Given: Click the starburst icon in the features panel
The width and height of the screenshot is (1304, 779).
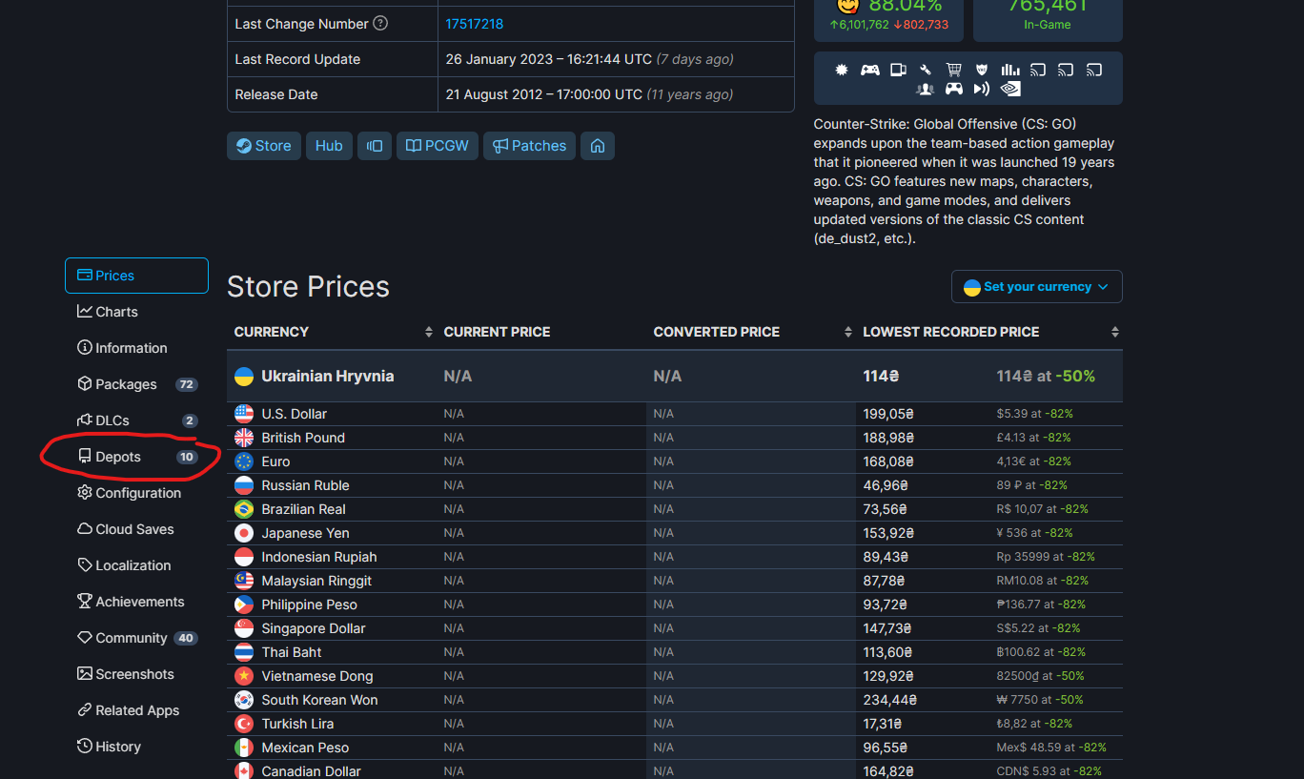Looking at the screenshot, I should (842, 70).
